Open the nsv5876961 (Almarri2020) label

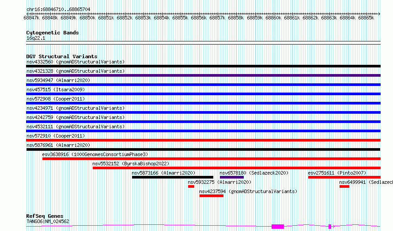(58, 145)
